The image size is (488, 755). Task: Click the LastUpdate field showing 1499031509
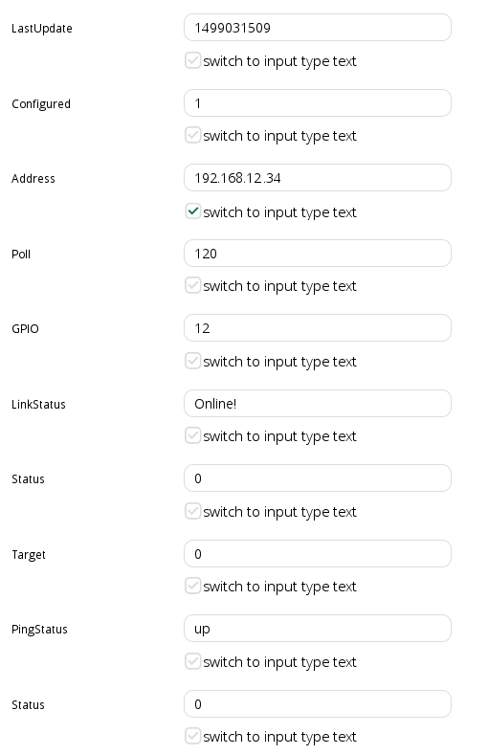click(318, 28)
